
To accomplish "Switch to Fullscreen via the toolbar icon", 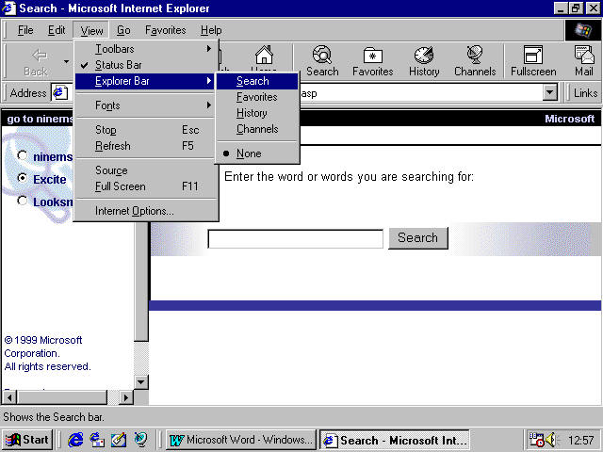I will 533,60.
